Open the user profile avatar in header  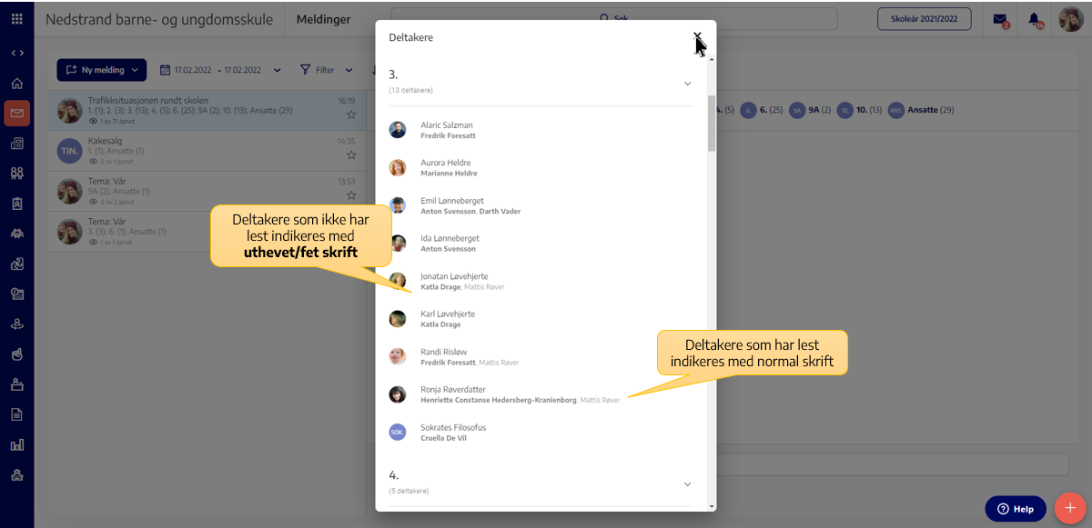(x=1069, y=19)
